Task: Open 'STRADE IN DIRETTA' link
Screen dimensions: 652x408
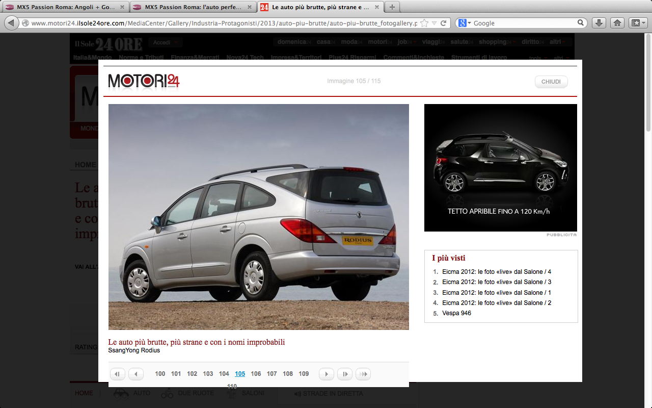Action: 329,394
